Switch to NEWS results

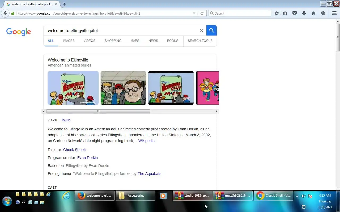(x=153, y=41)
